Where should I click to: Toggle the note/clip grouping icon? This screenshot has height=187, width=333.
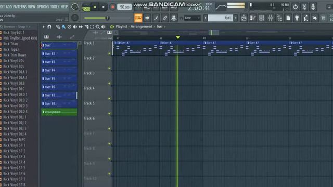156,18
